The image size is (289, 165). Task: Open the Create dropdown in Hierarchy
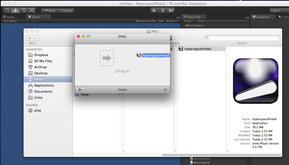[x=189, y=21]
